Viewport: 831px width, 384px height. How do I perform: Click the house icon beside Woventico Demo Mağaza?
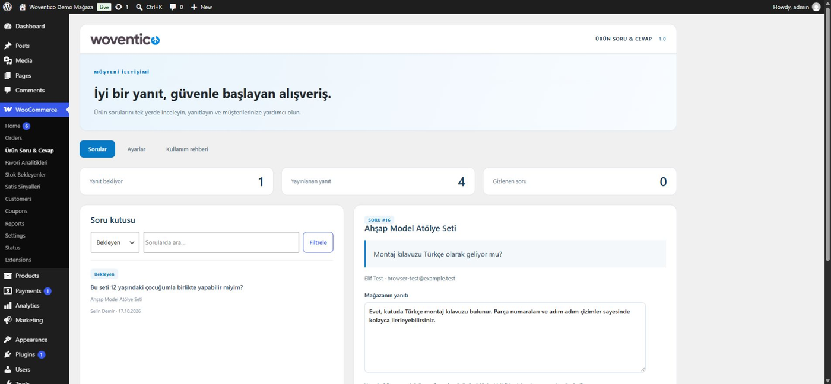point(23,7)
